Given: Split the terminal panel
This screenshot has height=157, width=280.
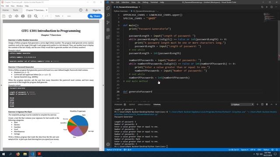Looking at the screenshot, I should click(x=262, y=104).
